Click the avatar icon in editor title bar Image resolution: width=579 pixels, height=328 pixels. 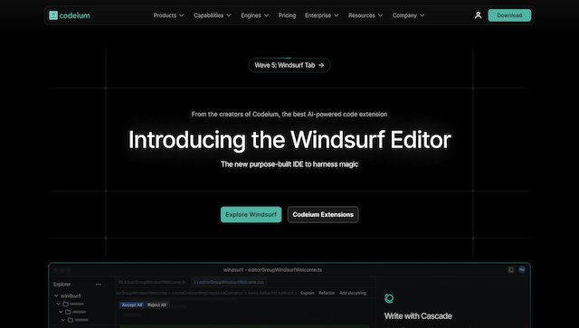pyautogui.click(x=522, y=269)
